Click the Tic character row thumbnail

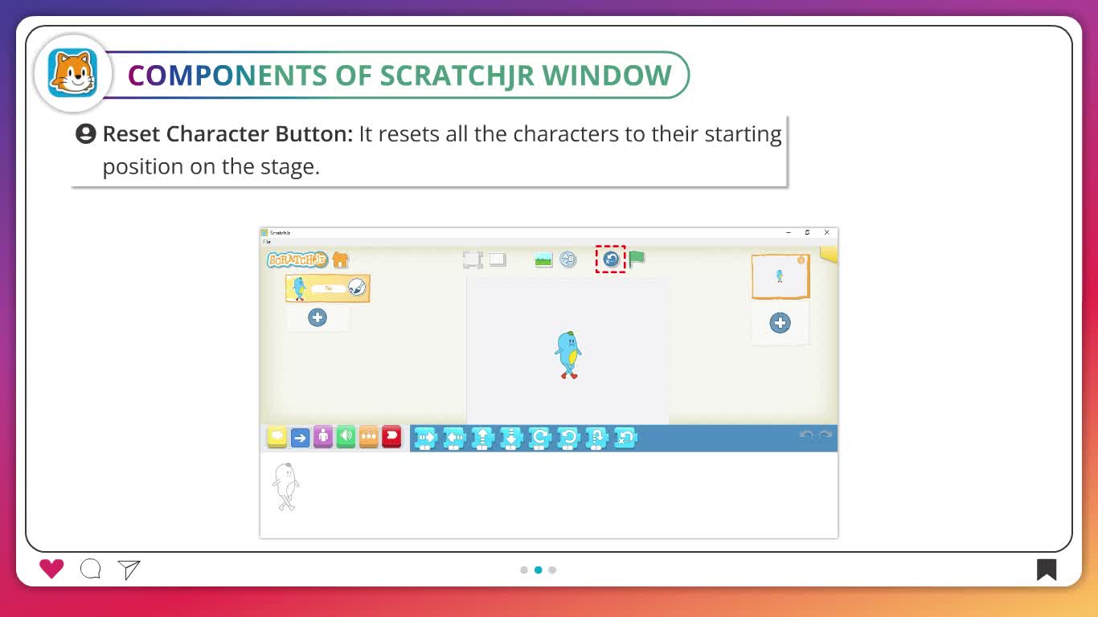pyautogui.click(x=299, y=288)
